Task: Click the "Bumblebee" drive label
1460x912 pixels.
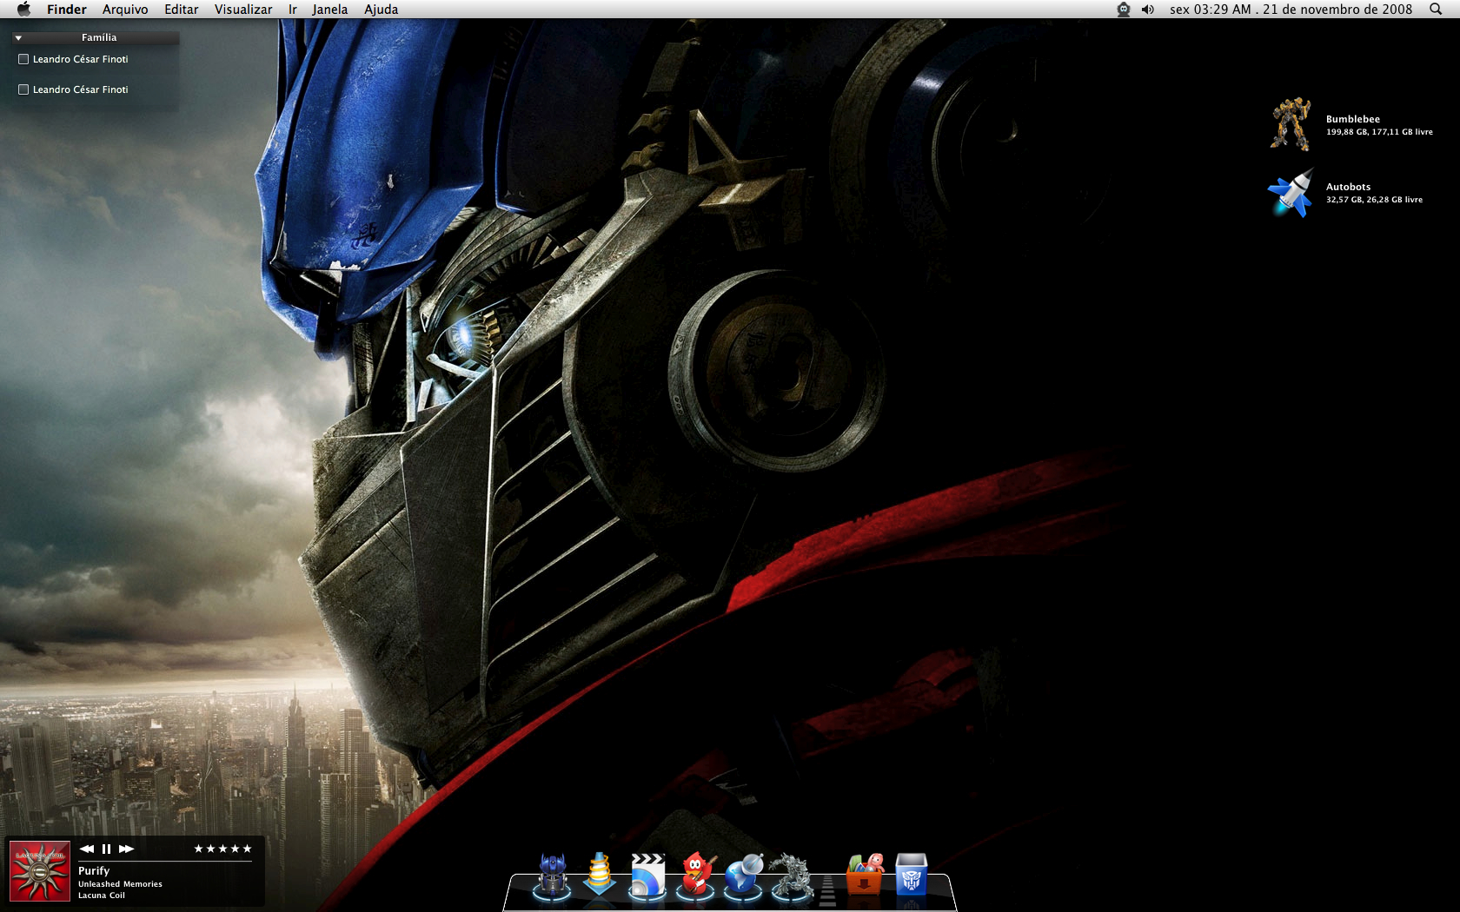Action: coord(1352,119)
